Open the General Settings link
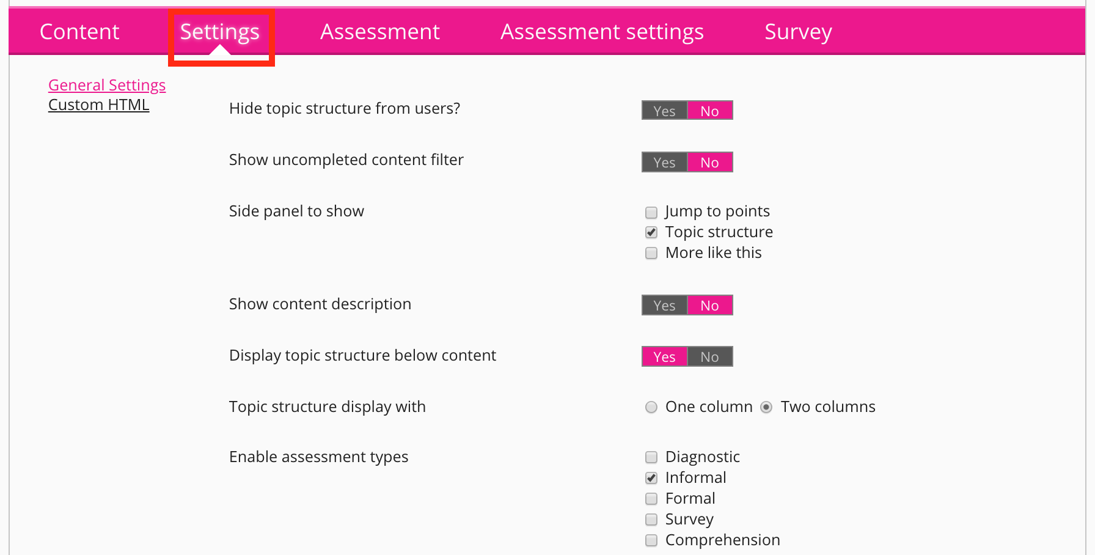The height and width of the screenshot is (555, 1095). 107,85
